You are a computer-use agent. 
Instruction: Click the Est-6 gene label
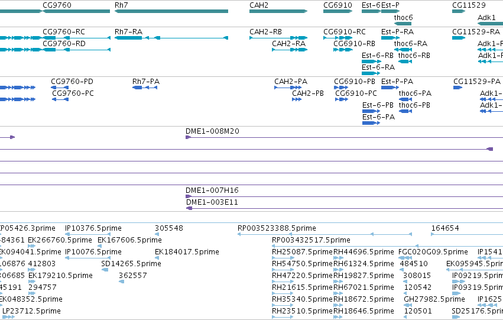(x=371, y=5)
